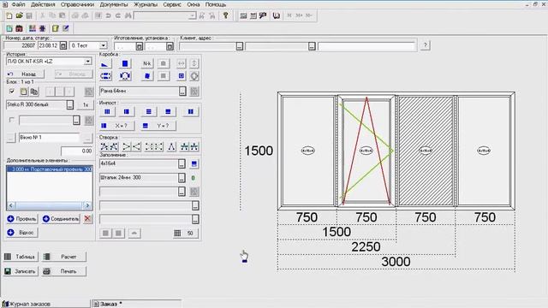Add triple vertical mullion in Импост

click(107, 112)
